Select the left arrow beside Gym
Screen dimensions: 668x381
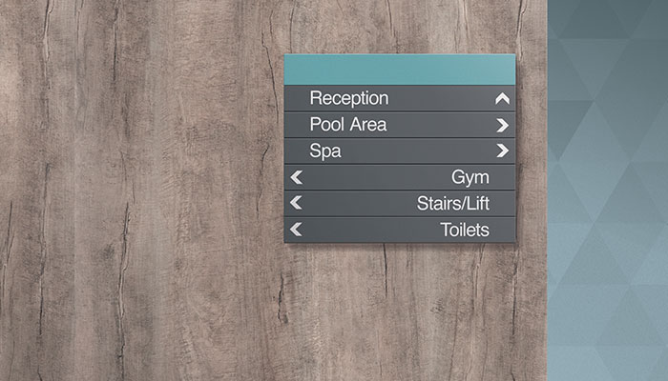tap(297, 177)
